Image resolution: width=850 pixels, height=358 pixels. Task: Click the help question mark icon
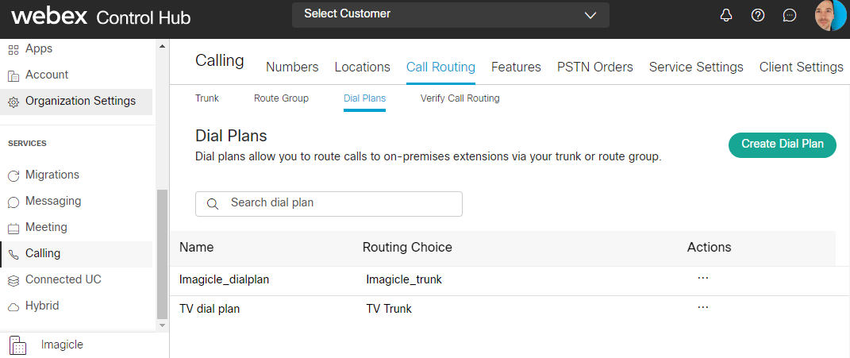[758, 16]
